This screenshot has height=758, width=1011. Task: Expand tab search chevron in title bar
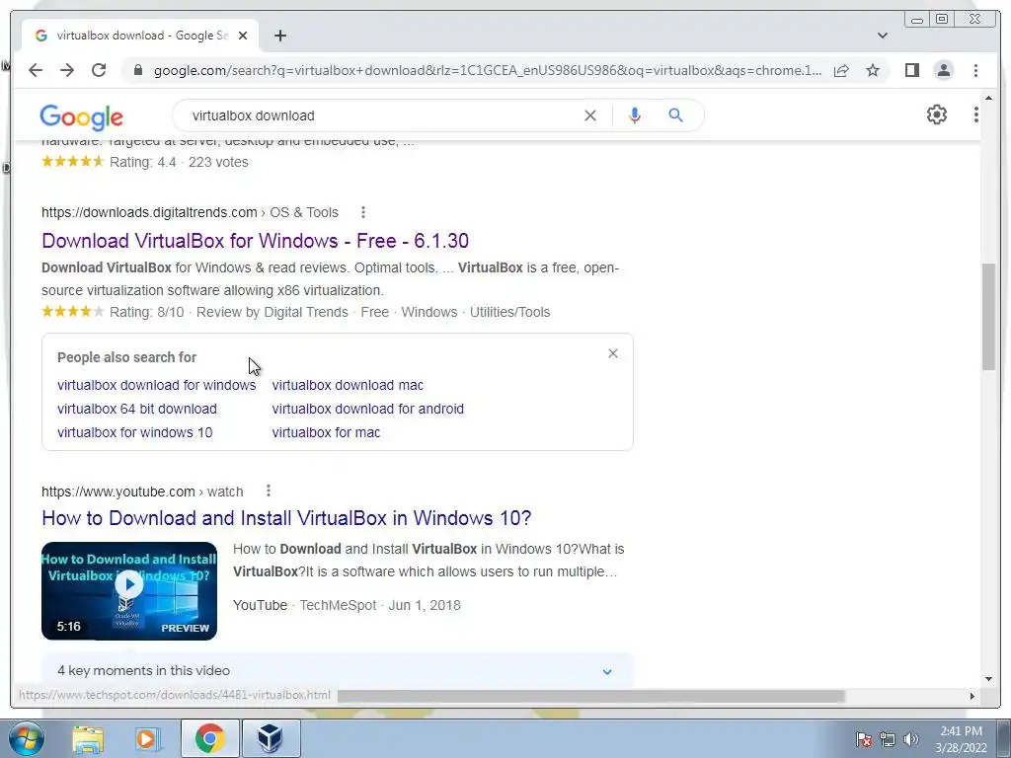click(882, 36)
